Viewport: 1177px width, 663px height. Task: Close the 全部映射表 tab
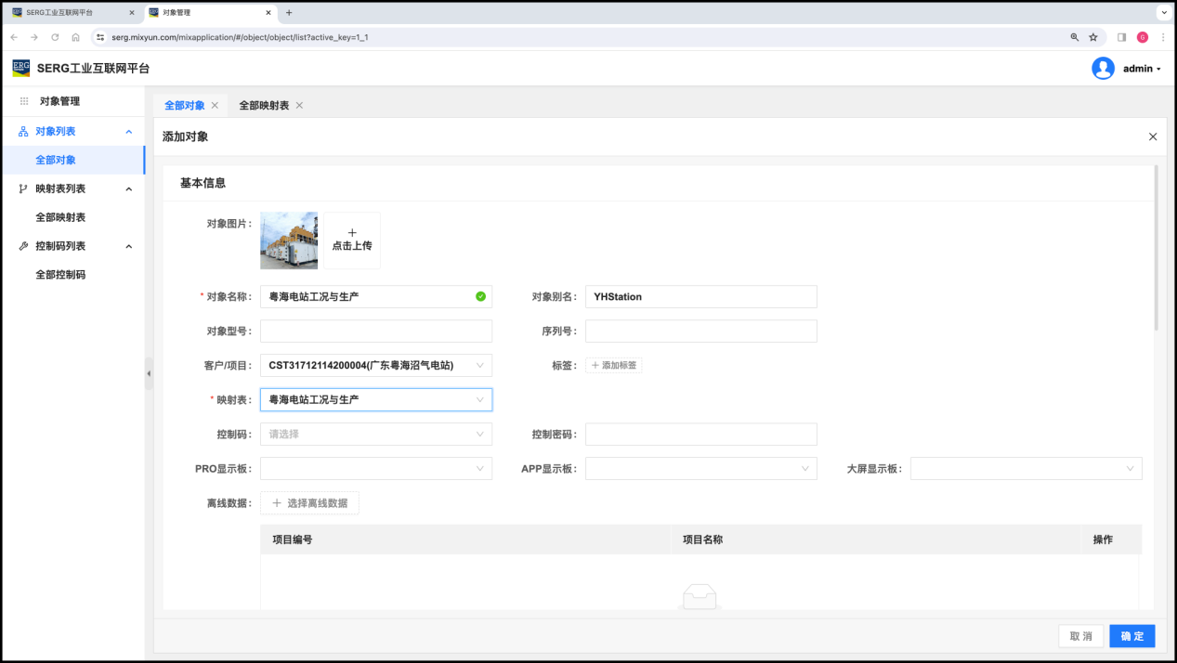pos(299,106)
